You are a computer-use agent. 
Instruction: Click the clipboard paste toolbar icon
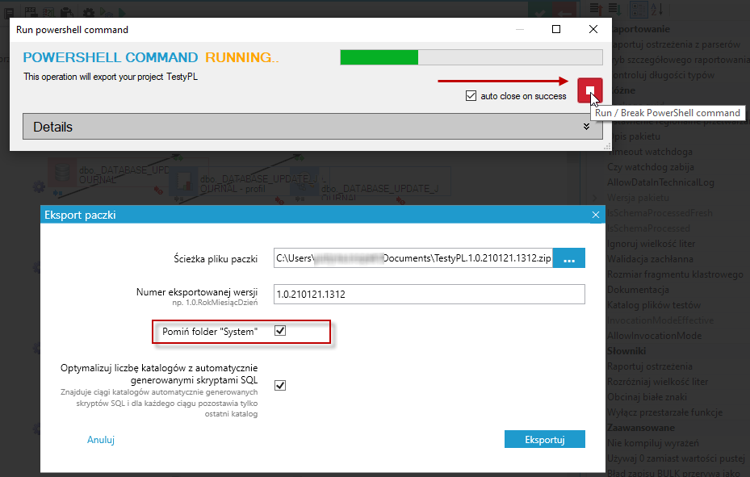point(67,12)
